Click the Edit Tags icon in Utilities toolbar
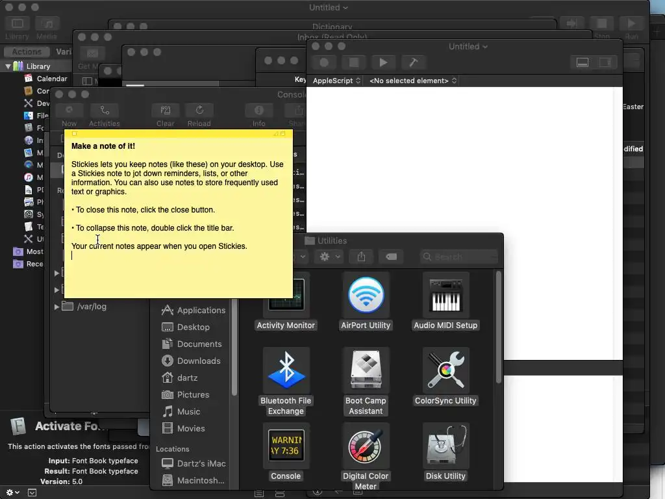Screen dimensions: 665x499 pos(391,257)
